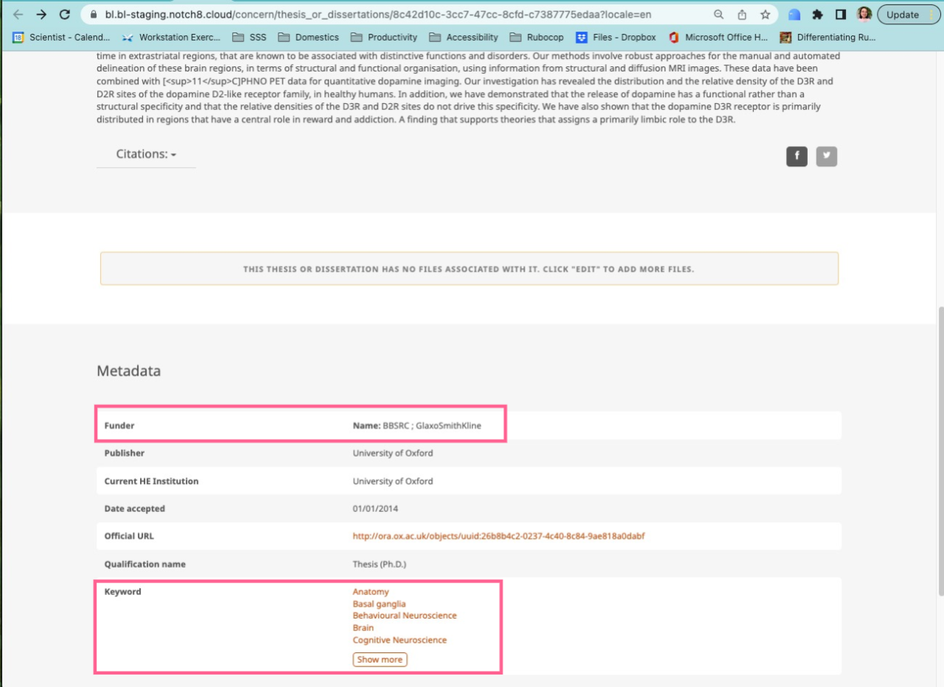The width and height of the screenshot is (944, 687).
Task: Open the Workstation Exercise bookmark
Action: (172, 37)
